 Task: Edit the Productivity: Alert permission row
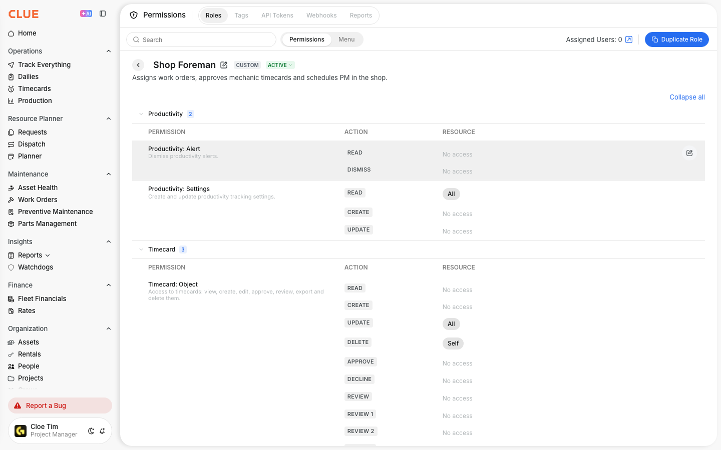point(689,153)
